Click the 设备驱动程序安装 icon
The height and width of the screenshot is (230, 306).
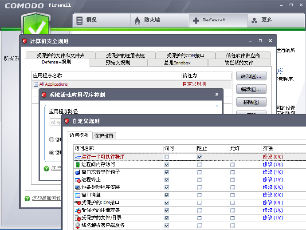[78, 187]
